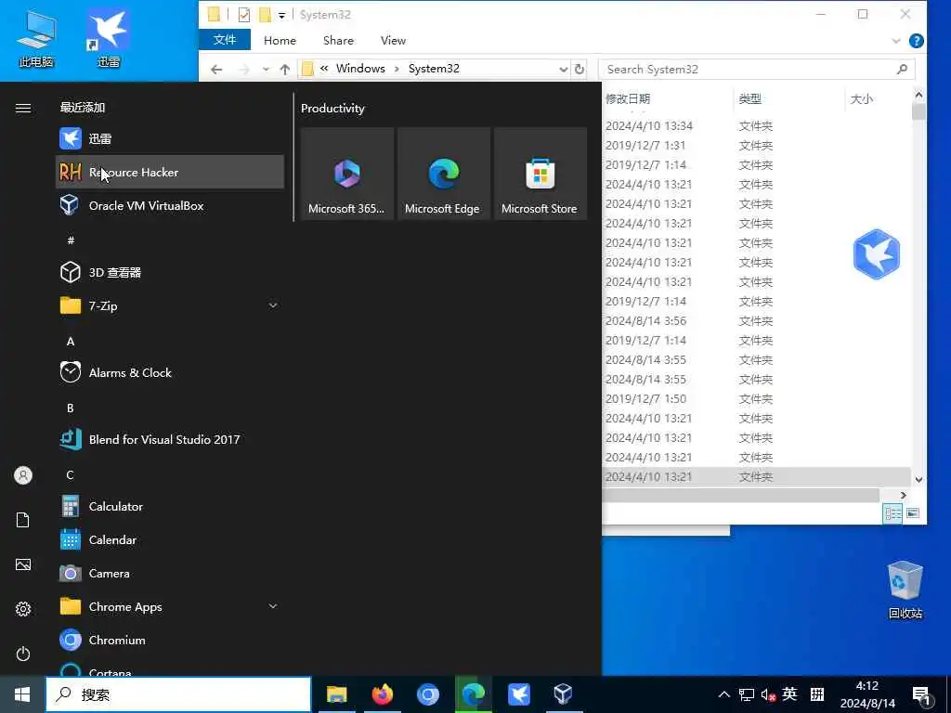Open Settings gear in Start sidebar
This screenshot has width=951, height=713.
coord(23,609)
